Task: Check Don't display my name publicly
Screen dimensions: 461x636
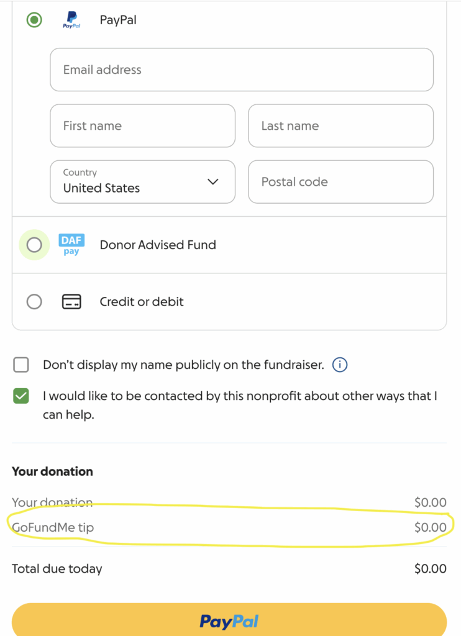Action: pyautogui.click(x=21, y=365)
